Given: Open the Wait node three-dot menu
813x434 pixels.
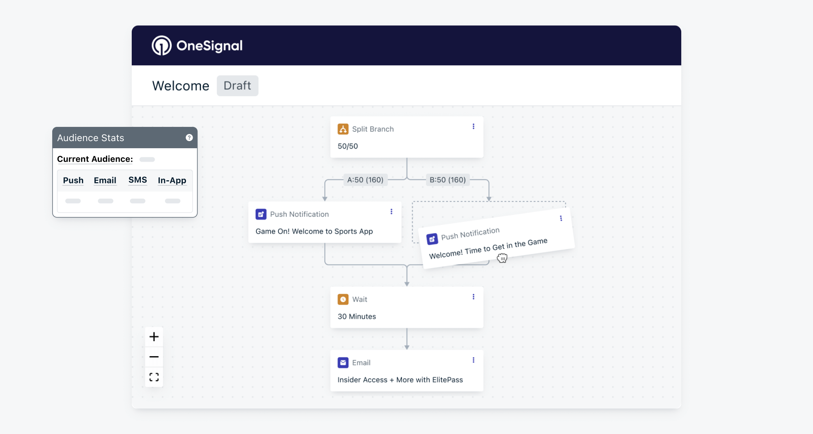Looking at the screenshot, I should (473, 297).
